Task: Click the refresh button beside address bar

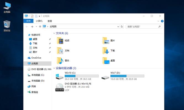Action: (x=122, y=27)
